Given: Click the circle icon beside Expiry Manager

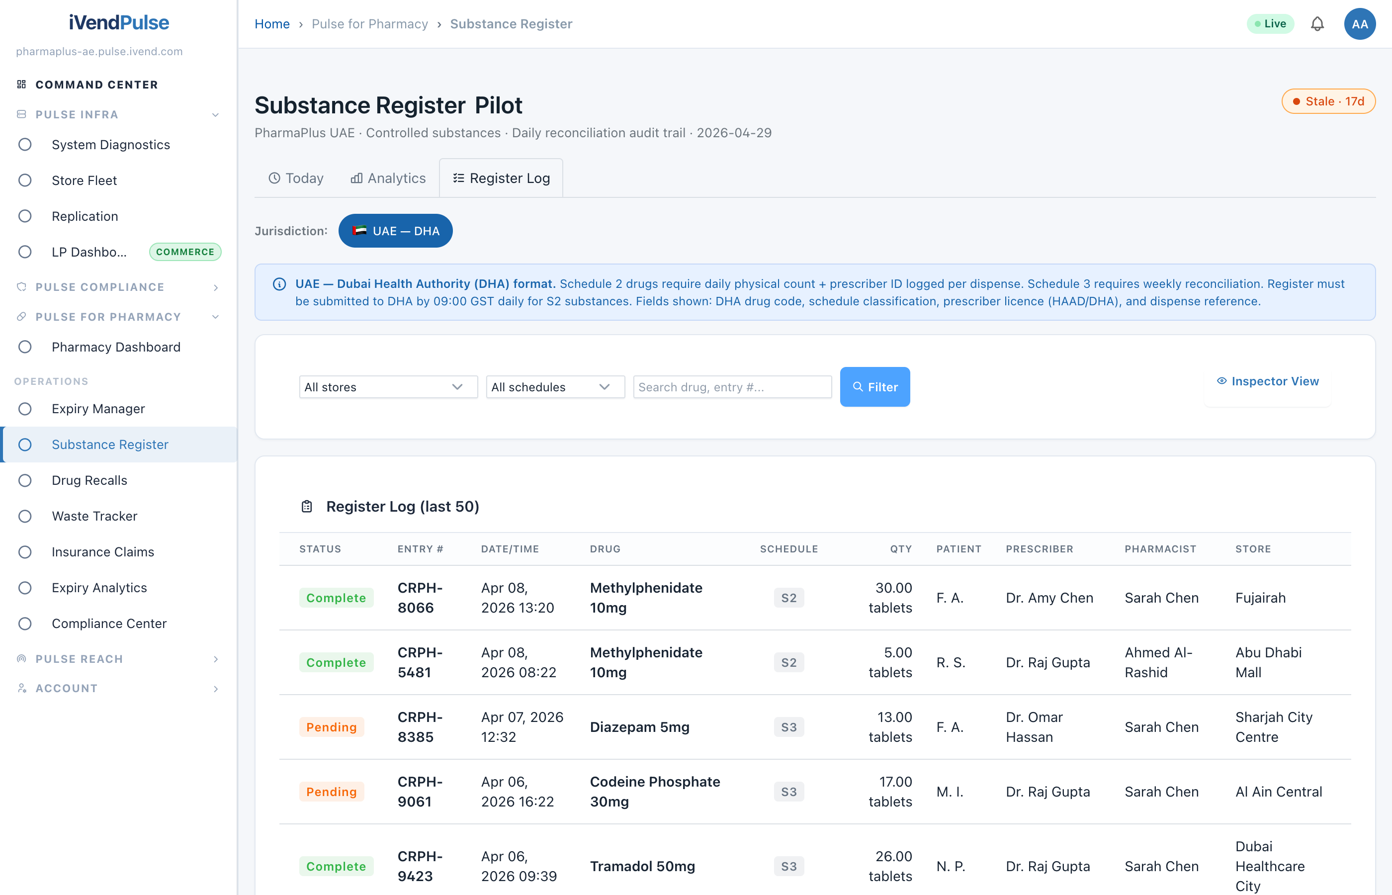Looking at the screenshot, I should pyautogui.click(x=25, y=409).
